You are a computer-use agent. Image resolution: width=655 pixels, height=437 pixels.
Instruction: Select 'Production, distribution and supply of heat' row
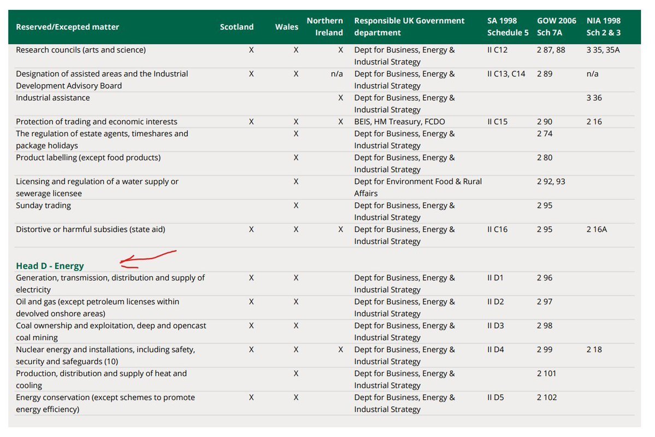101,379
